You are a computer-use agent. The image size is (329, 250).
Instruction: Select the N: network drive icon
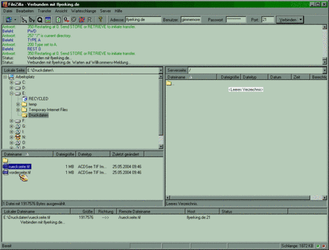coord(18,137)
